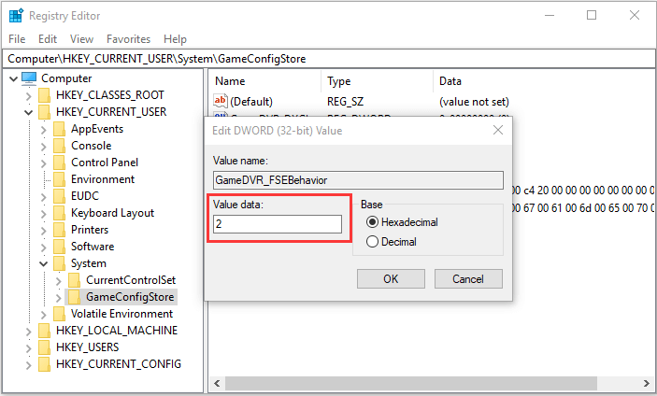657x396 pixels.
Task: Click the Environment folder icon
Action: [x=60, y=179]
